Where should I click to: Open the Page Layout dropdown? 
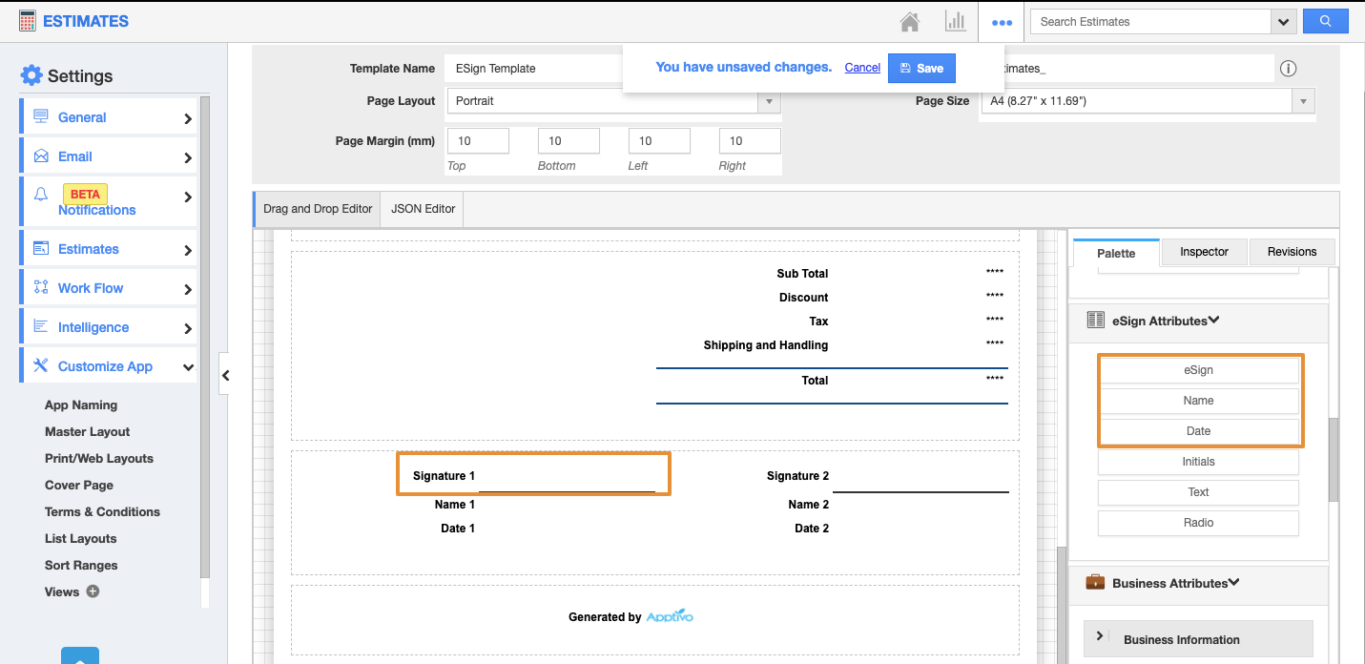[x=769, y=101]
